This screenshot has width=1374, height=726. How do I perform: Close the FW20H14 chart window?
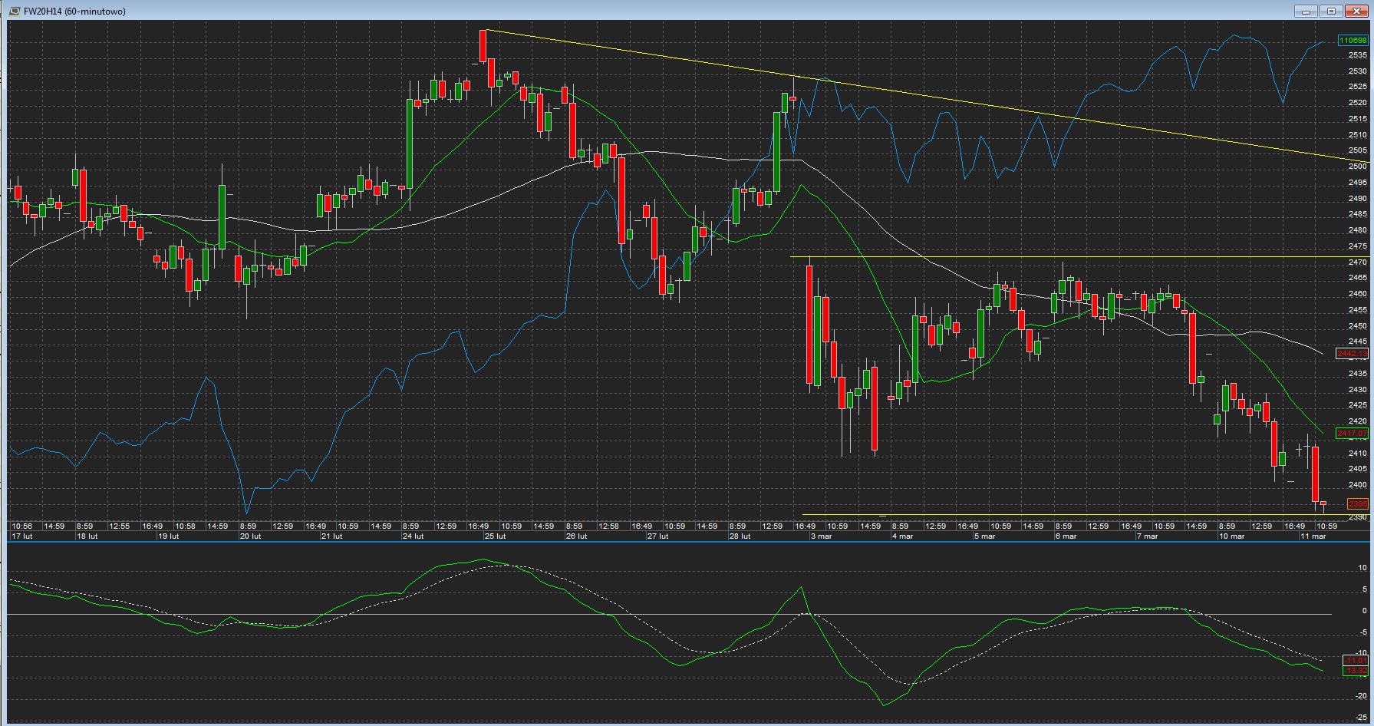(1356, 11)
